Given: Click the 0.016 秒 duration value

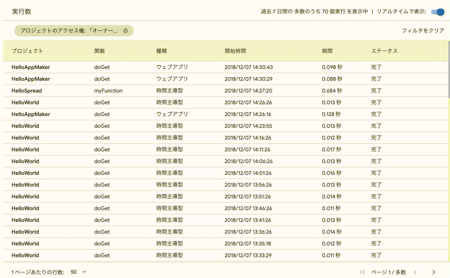Looking at the screenshot, I should 332,173.
